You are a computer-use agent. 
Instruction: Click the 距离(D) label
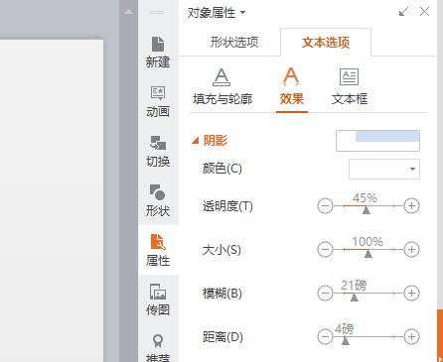[222, 337]
